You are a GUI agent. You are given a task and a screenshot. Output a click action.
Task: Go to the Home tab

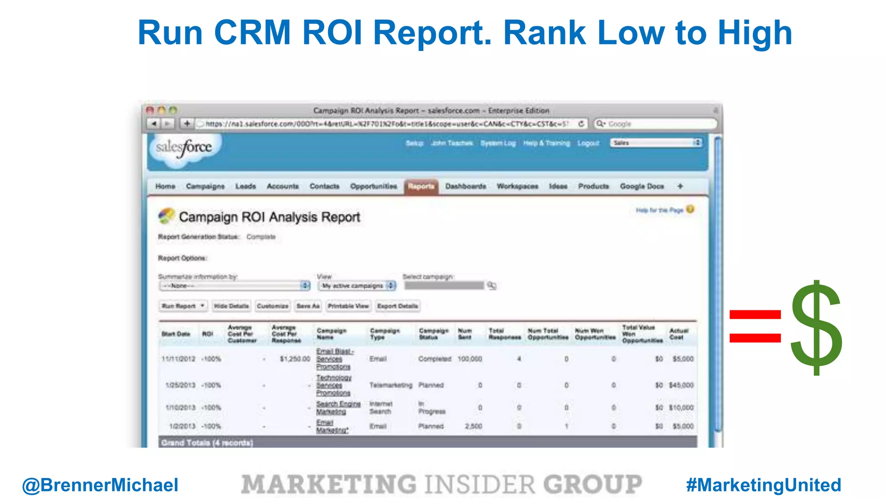[165, 186]
